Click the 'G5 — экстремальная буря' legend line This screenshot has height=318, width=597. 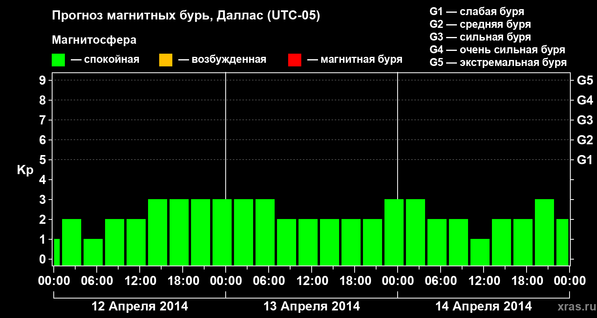498,62
